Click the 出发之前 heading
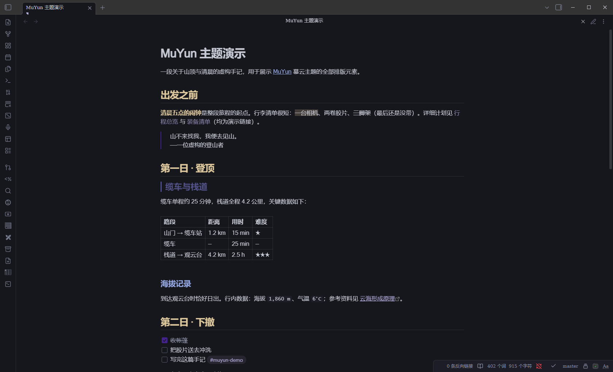This screenshot has width=613, height=372. point(179,95)
